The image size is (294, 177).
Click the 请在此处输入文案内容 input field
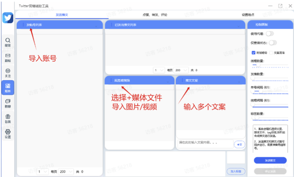pyautogui.click(x=205, y=144)
